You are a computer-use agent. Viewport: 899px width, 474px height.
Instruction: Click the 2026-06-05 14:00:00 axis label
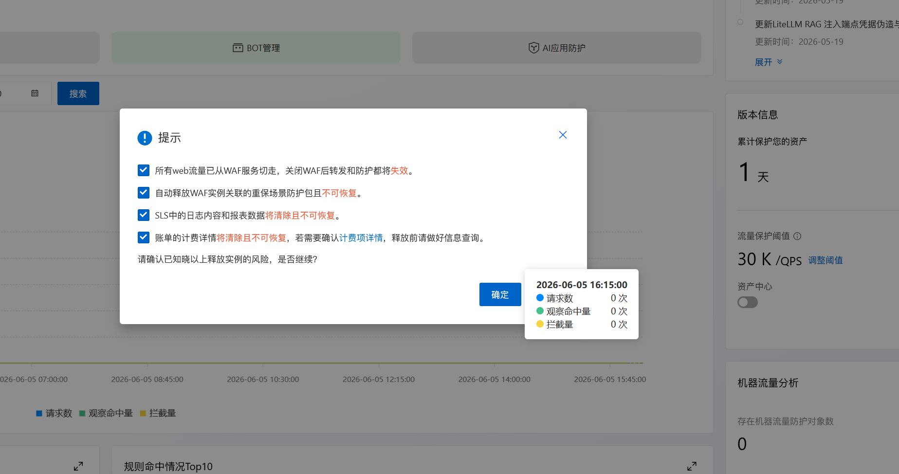coord(495,380)
